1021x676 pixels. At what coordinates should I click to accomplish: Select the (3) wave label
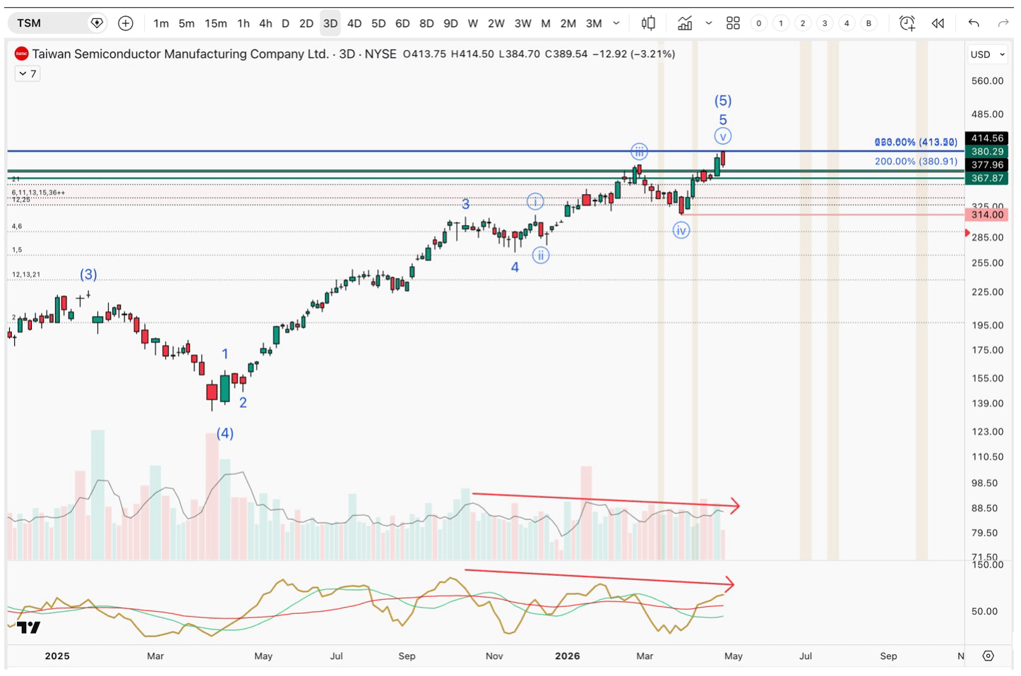(x=88, y=274)
